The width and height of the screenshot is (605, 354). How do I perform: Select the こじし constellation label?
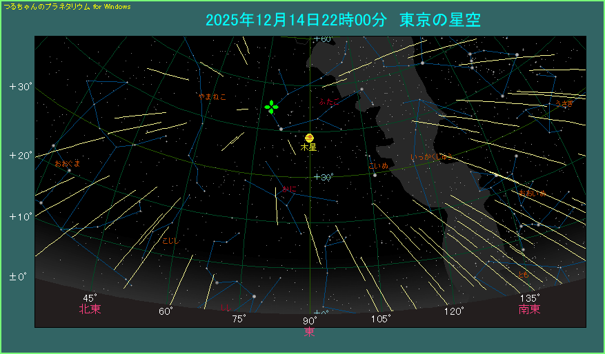point(170,240)
